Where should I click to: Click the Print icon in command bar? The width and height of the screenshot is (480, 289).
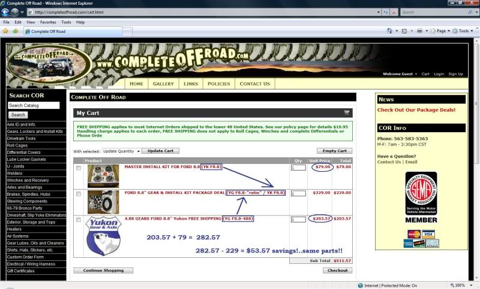coord(419,31)
